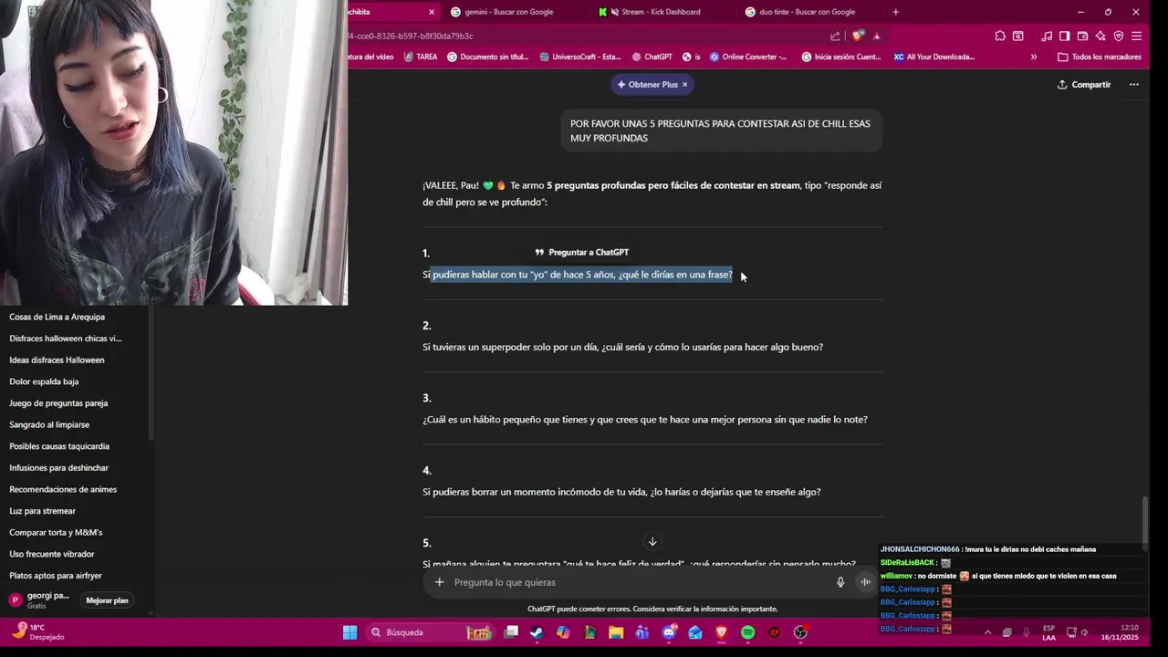Open Steam from the taskbar
The image size is (1168, 657).
point(537,632)
